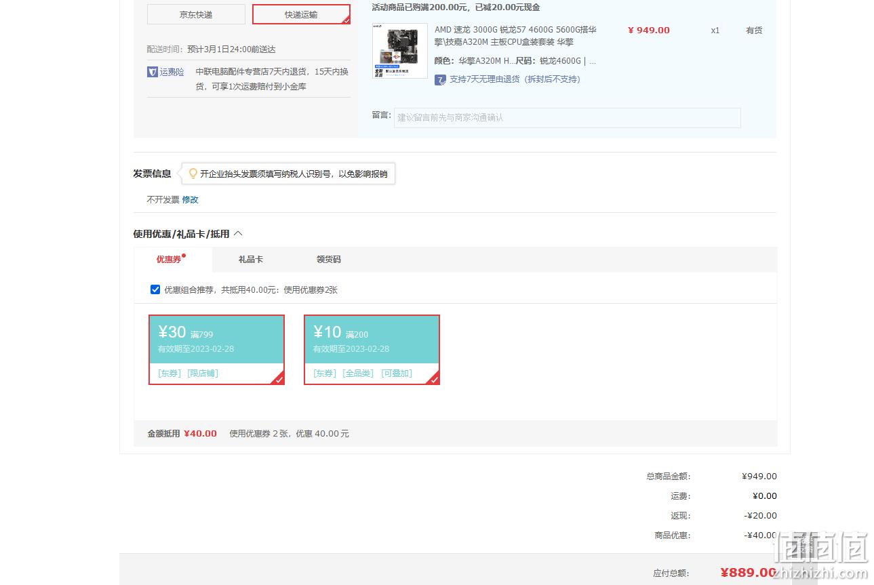874x585 pixels.
Task: Click the 颜色 华擎A320M H... spec text
Action: 475,61
